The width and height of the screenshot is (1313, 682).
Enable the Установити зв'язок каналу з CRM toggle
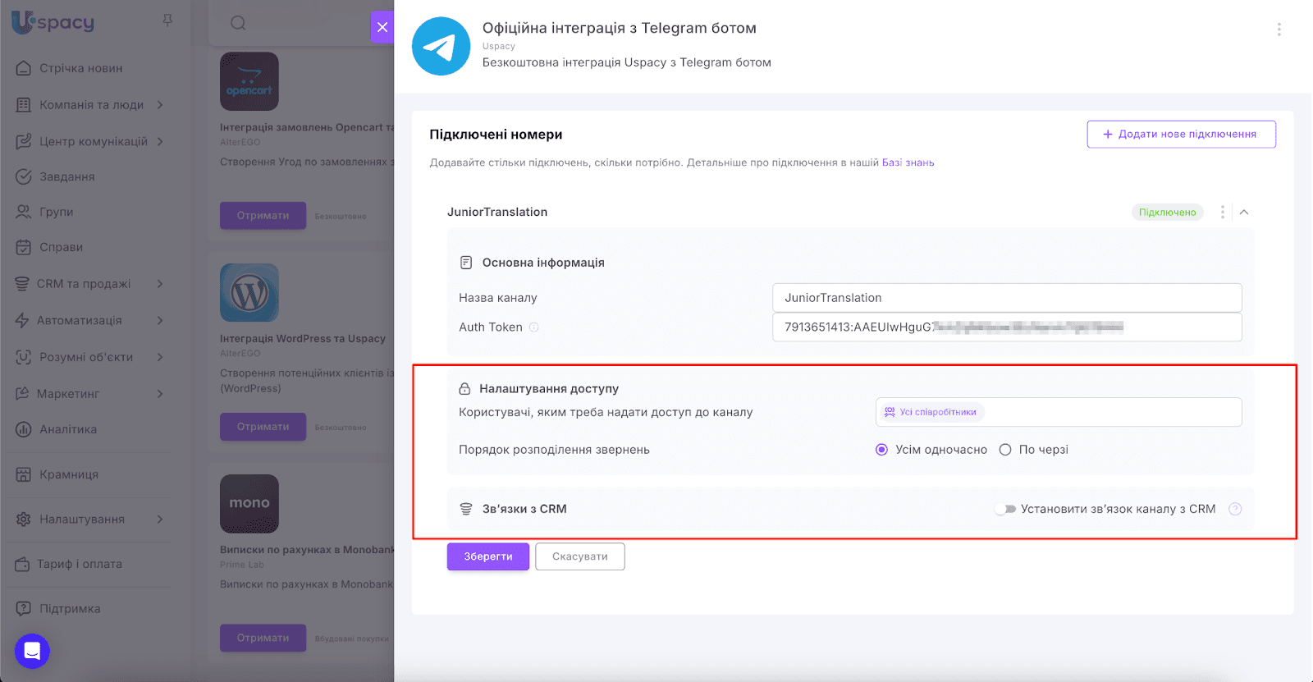[1006, 509]
